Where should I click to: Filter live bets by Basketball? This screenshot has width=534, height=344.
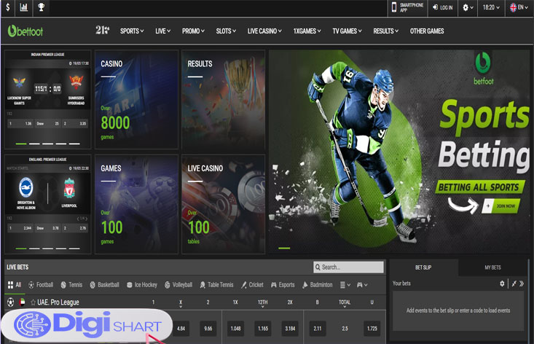(104, 285)
